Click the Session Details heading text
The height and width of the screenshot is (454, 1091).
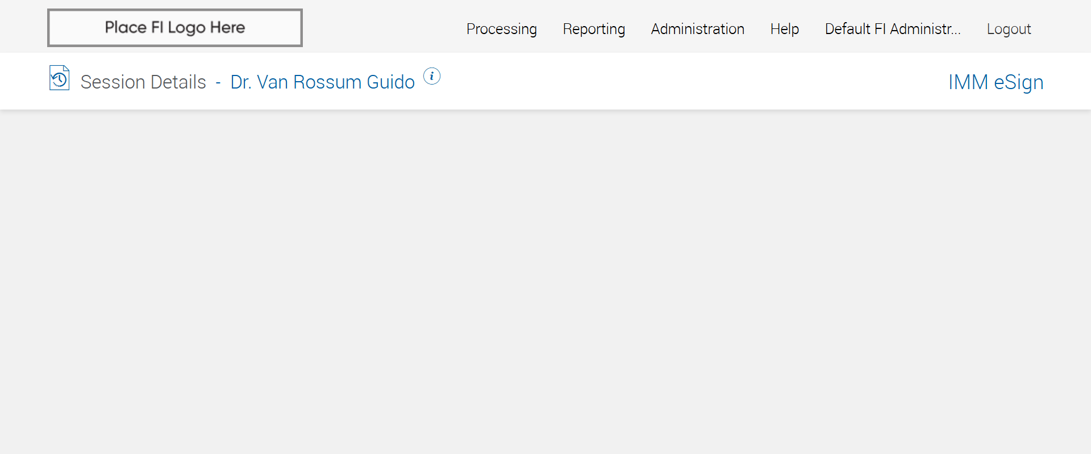pos(143,82)
